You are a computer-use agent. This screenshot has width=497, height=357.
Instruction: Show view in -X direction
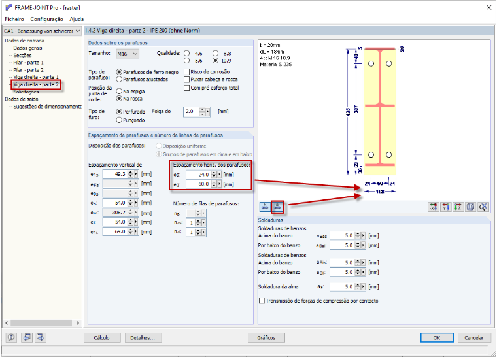(434, 207)
